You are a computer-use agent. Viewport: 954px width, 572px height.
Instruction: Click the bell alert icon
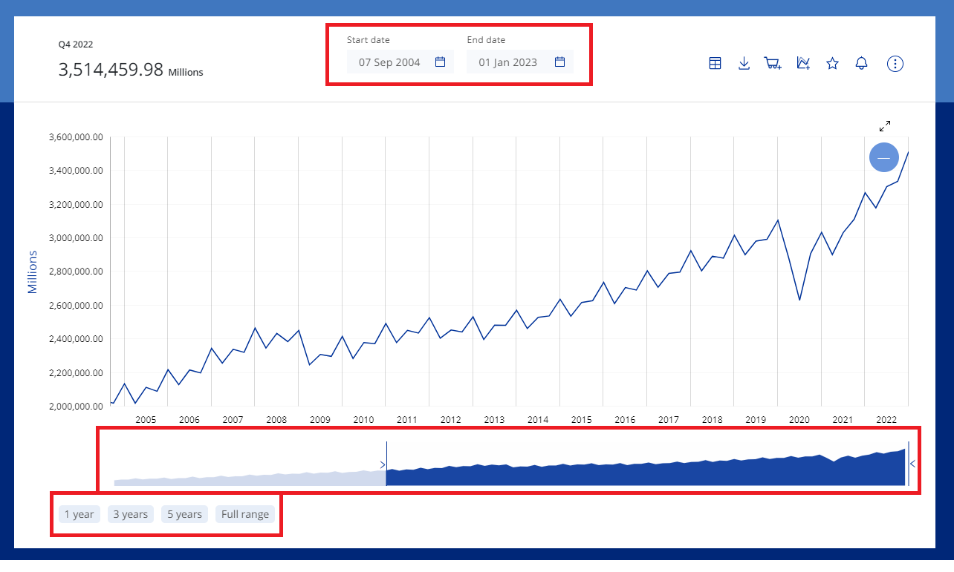click(x=861, y=64)
